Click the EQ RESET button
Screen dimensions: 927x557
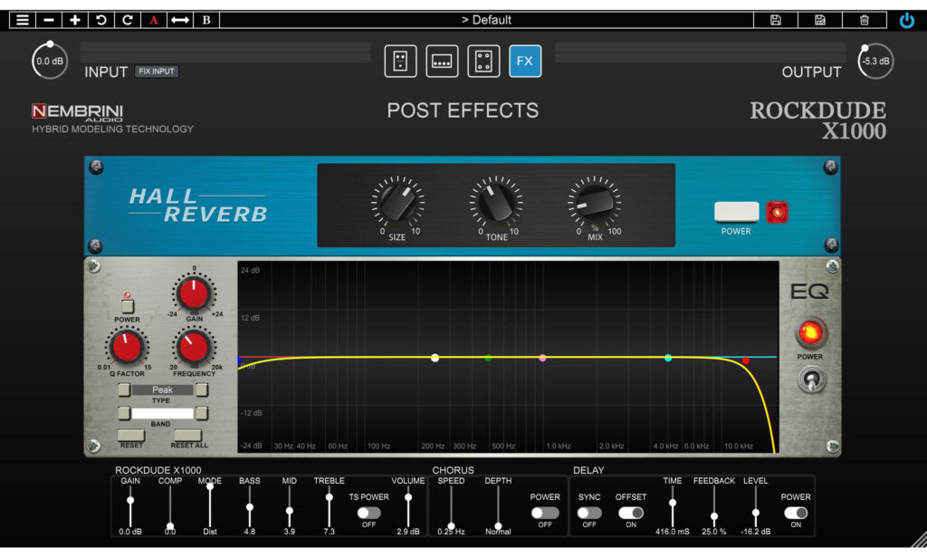tap(131, 436)
